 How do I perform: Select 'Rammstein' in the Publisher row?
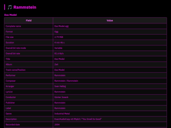(x=60, y=103)
